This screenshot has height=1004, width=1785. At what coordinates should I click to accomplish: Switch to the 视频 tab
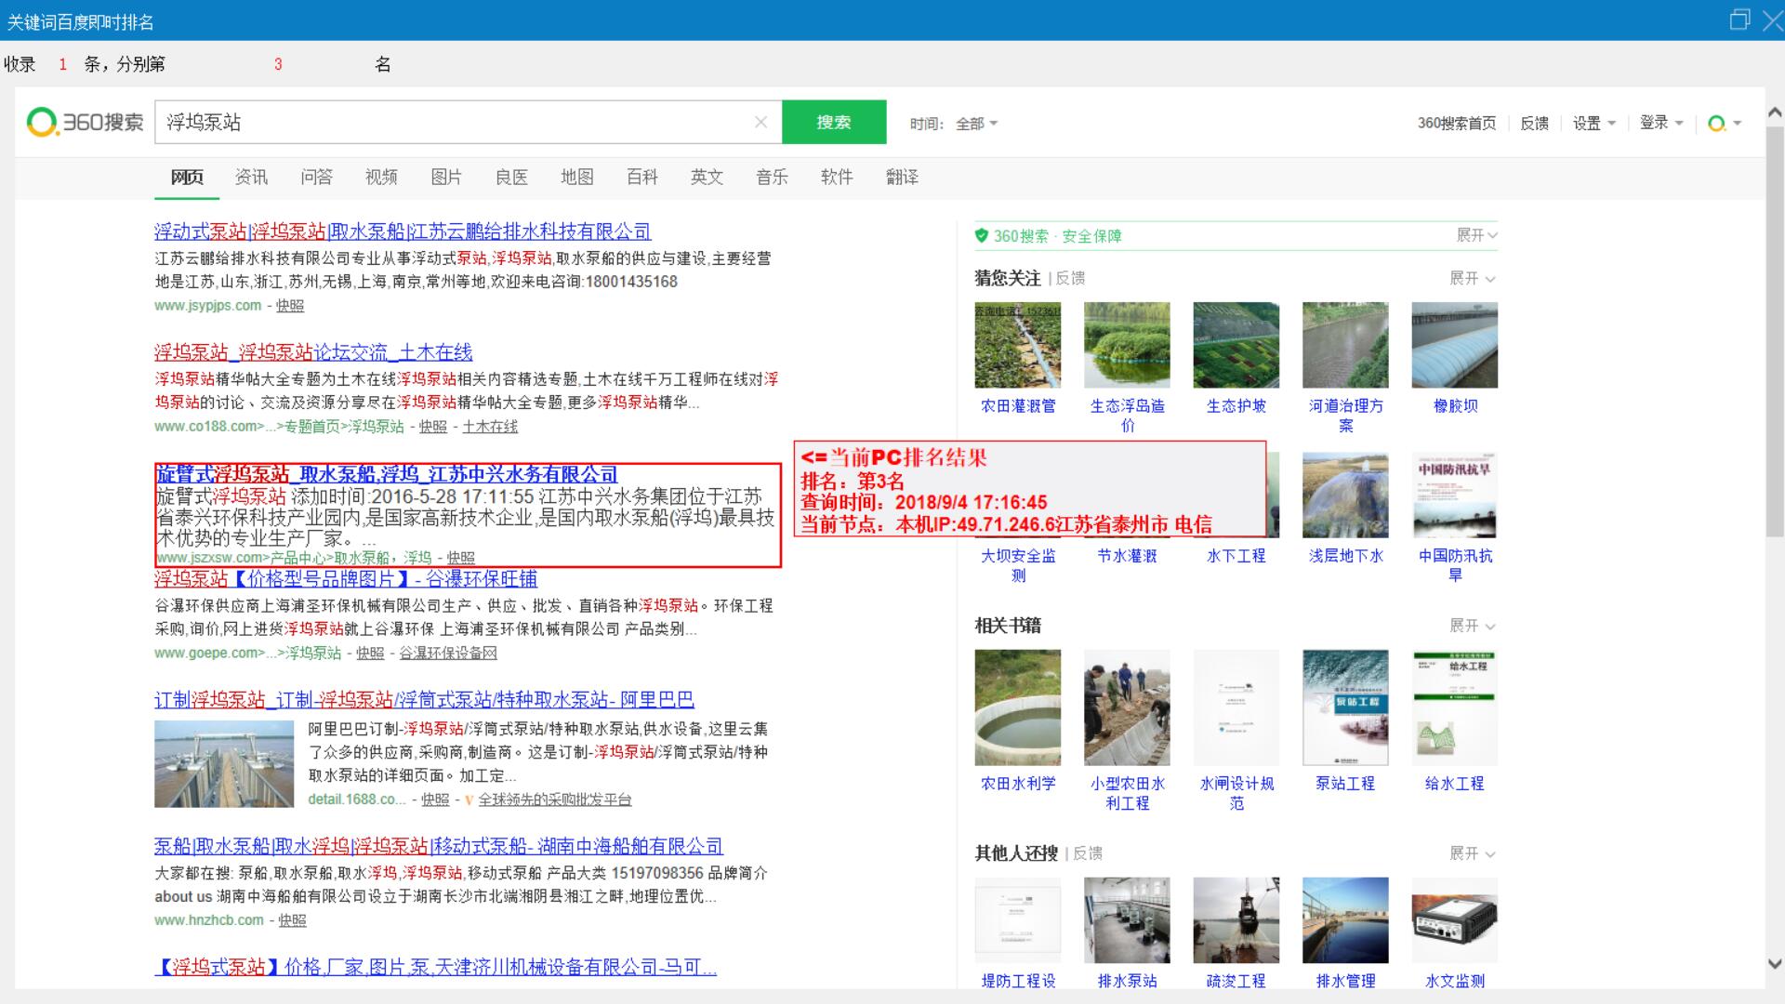381,177
